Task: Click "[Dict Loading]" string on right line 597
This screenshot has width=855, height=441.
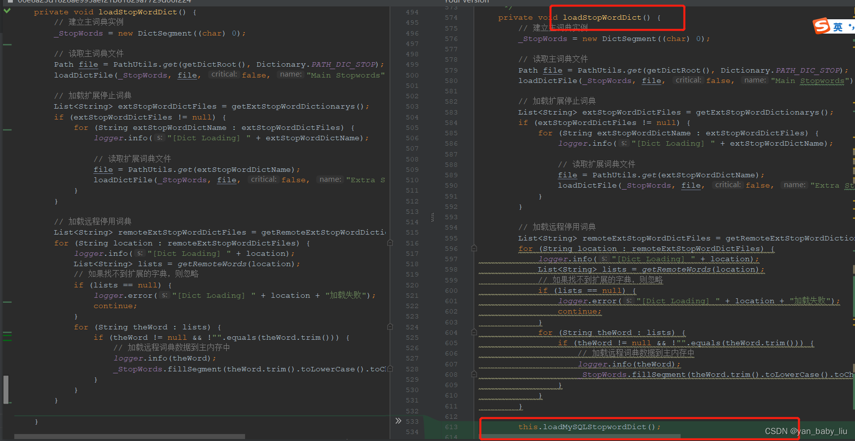Action: (x=653, y=259)
